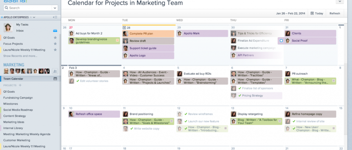Open the dropdown at the calendar's top right
Viewport: 352px width, 150px height.
[x=340, y=1]
